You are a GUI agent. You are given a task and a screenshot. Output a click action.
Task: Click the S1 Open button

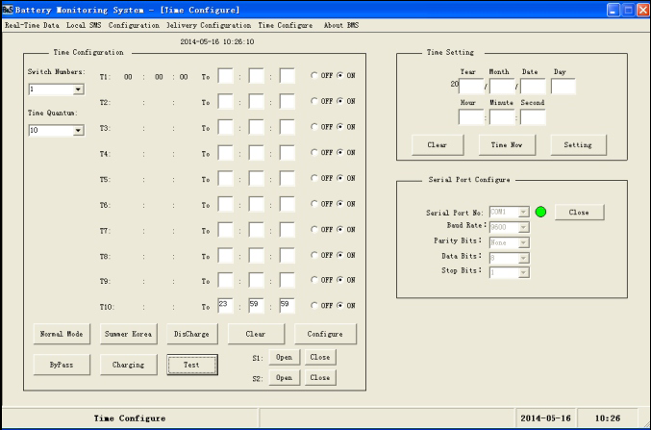285,357
